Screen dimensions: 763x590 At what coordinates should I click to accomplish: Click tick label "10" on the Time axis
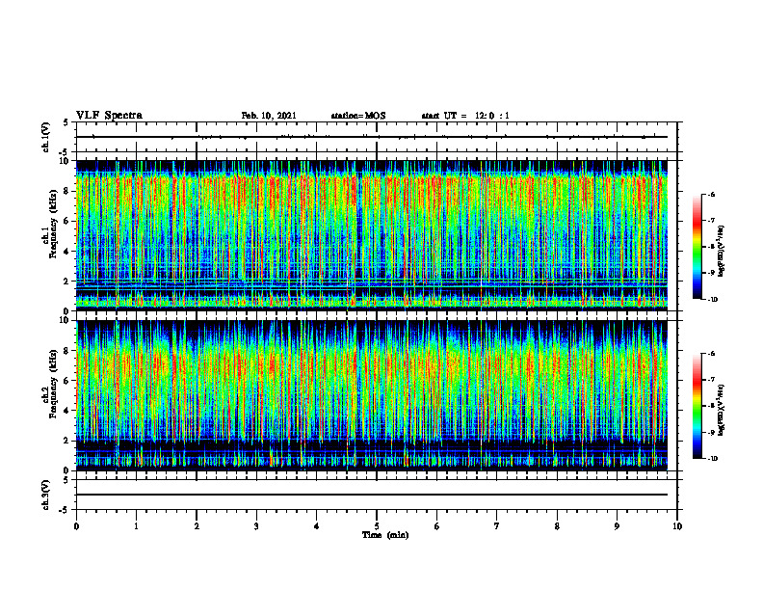[677, 526]
